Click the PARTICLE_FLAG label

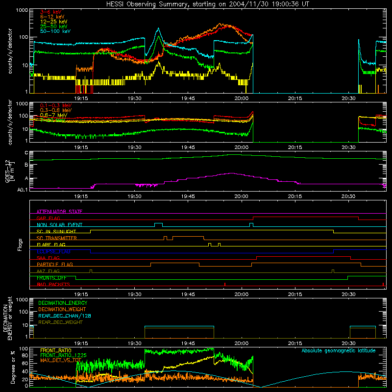[55, 265]
